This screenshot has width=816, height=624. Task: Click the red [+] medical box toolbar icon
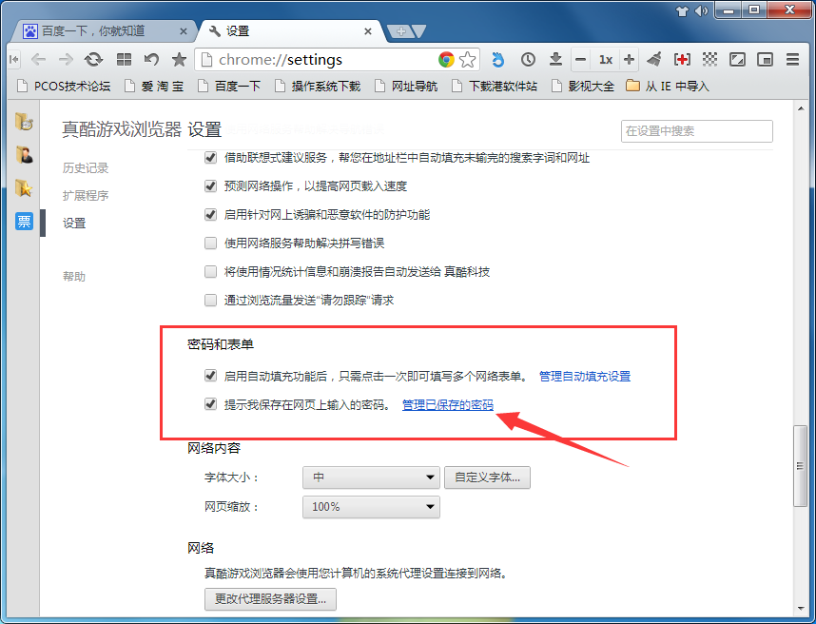pos(682,58)
